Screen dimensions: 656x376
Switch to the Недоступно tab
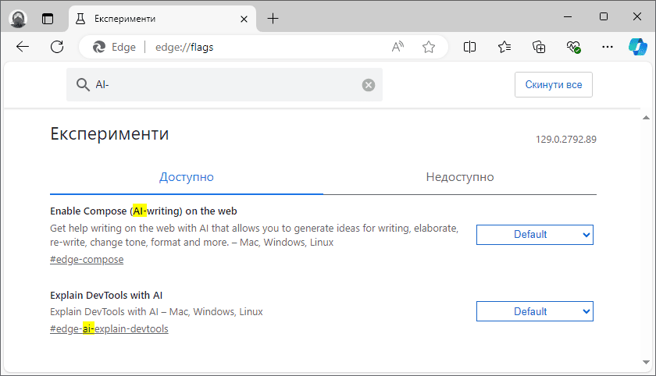(x=460, y=177)
